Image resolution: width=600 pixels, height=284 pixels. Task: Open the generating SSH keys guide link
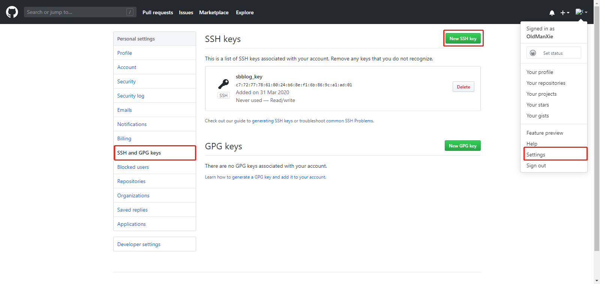[272, 121]
